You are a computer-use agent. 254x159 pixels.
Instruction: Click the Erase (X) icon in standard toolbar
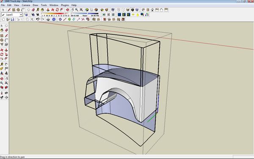coord(32,20)
